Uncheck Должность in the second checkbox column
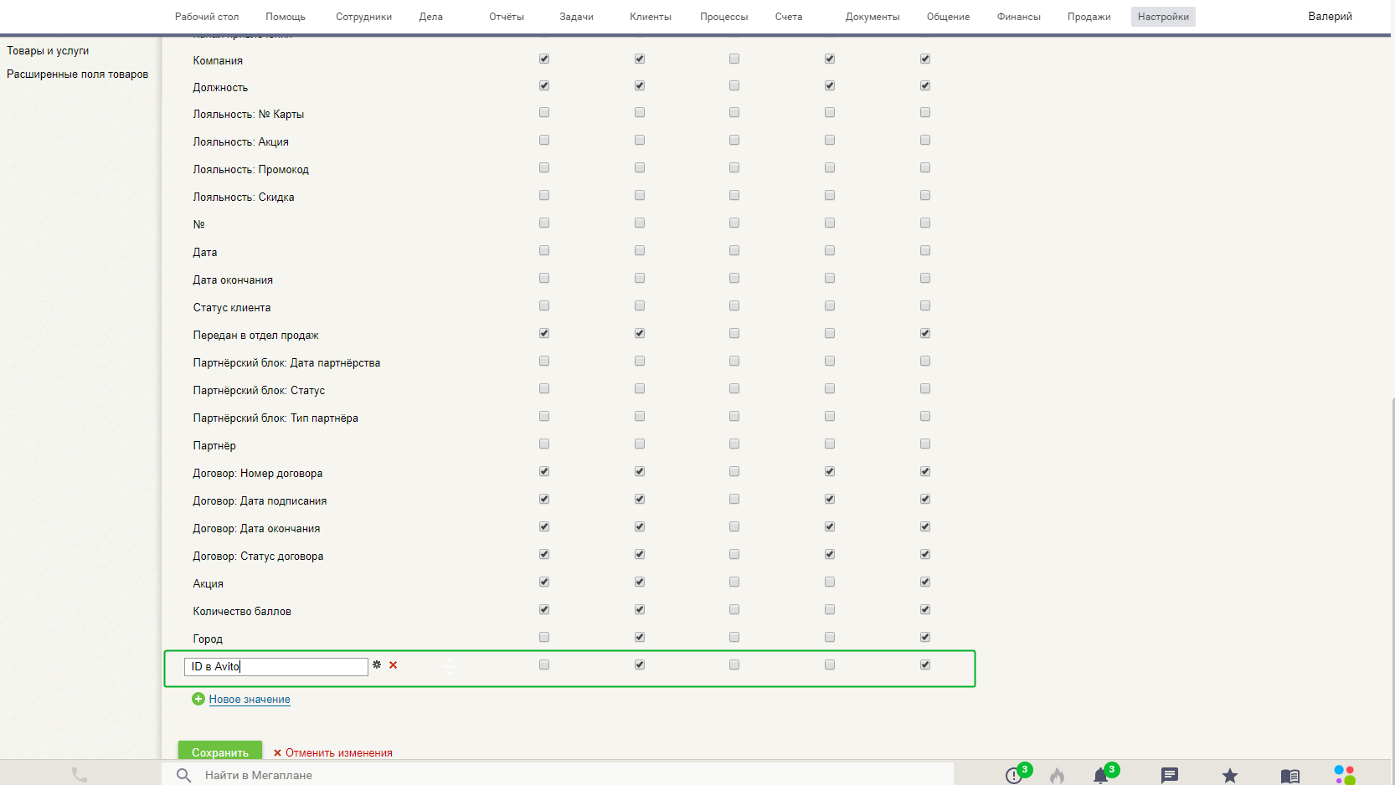The width and height of the screenshot is (1395, 785). [x=640, y=85]
